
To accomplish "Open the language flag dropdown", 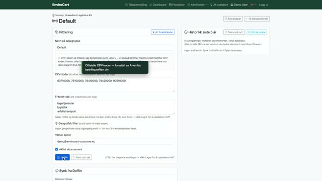I will [254, 5].
